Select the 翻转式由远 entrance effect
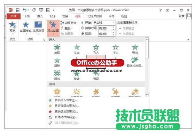 (135, 62)
